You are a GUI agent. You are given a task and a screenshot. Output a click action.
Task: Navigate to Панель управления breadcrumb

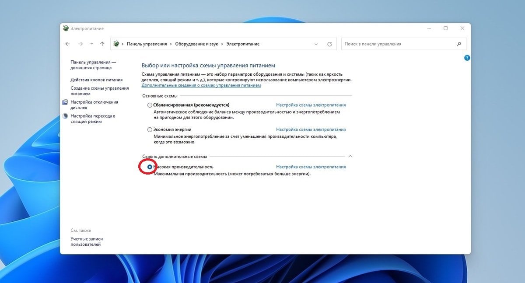coord(147,44)
